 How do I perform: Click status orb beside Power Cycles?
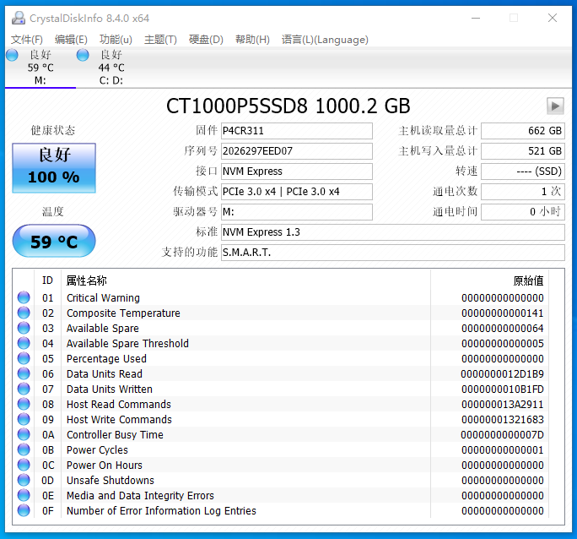[x=24, y=449]
